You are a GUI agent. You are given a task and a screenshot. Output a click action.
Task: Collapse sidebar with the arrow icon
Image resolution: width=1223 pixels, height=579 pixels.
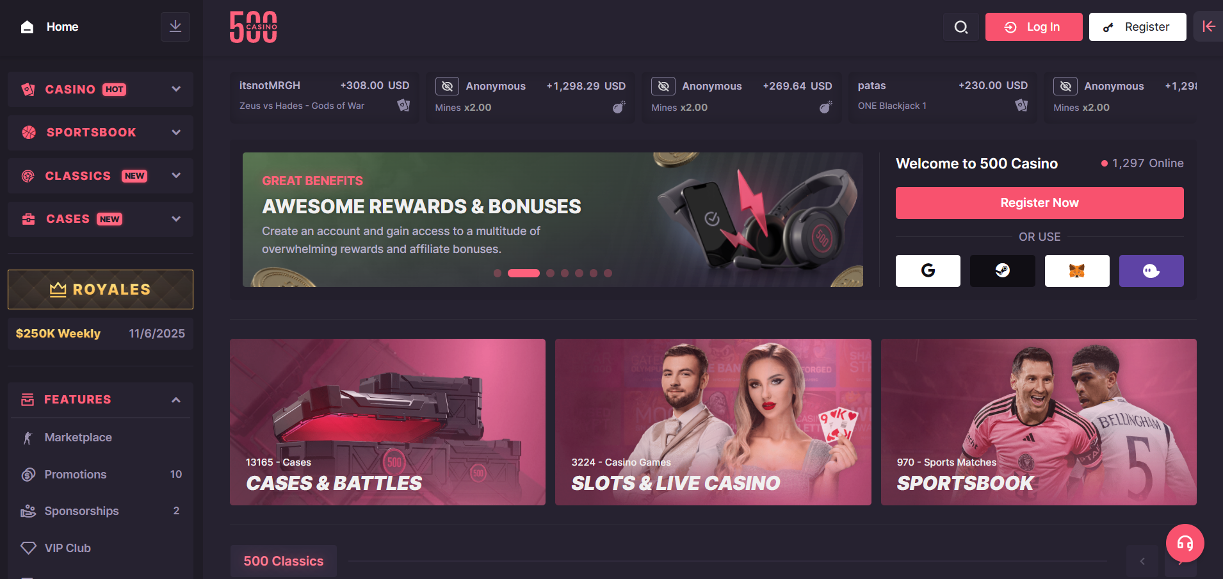pos(1208,26)
